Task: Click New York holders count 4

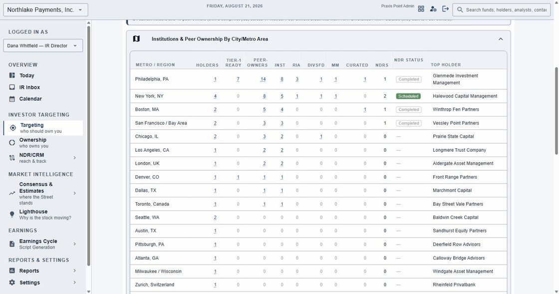Action: tap(215, 96)
